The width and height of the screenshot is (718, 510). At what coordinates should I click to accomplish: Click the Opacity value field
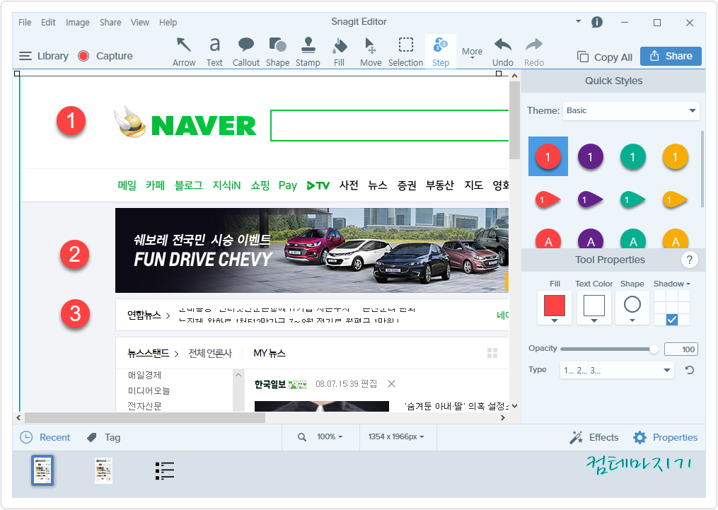tap(681, 349)
